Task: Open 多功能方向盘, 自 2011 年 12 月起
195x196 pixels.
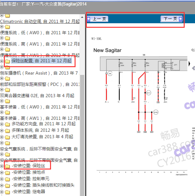Action: [44, 124]
